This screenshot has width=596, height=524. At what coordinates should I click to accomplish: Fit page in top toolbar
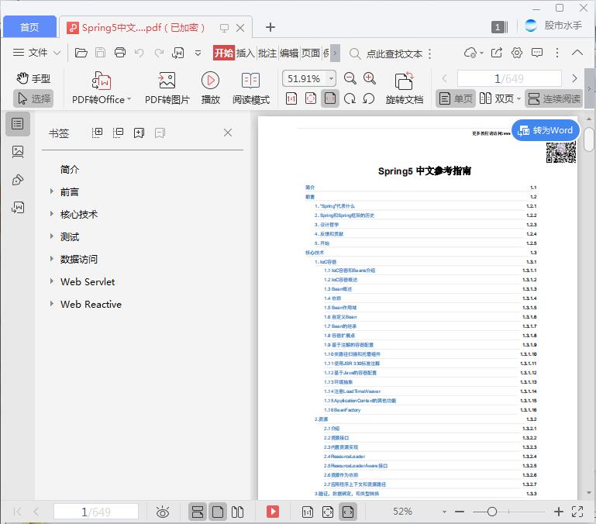pyautogui.click(x=311, y=99)
